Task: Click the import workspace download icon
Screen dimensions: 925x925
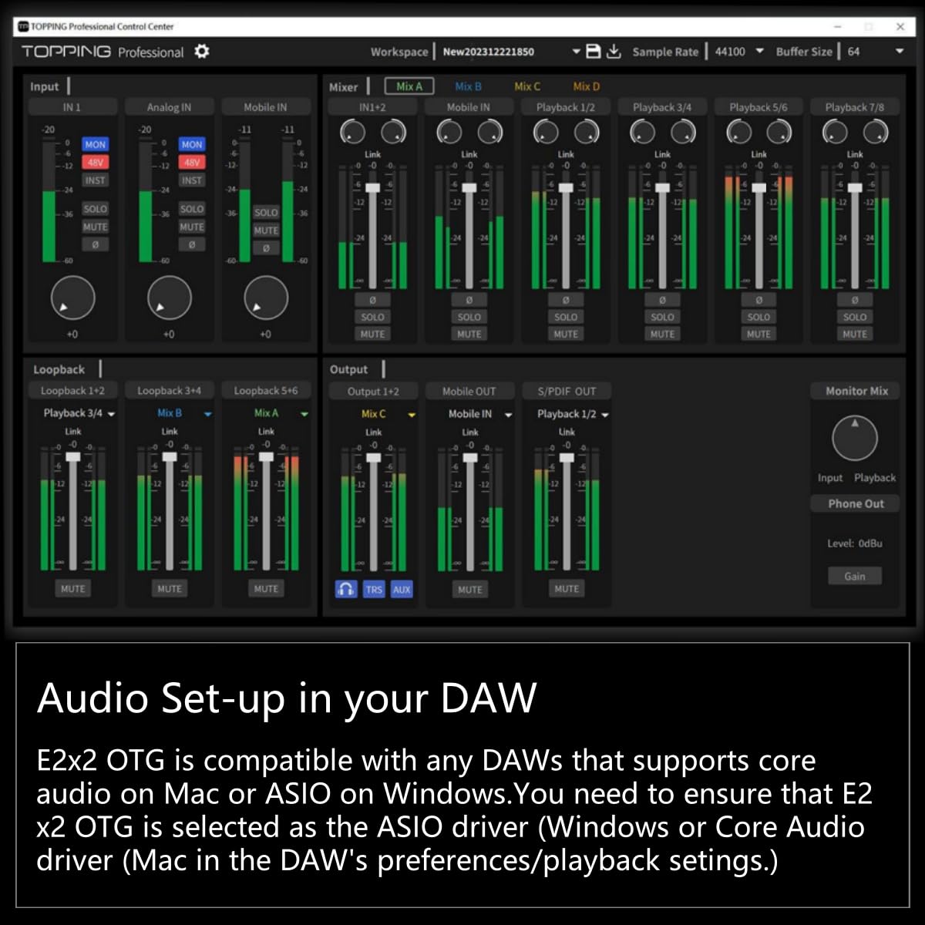Action: [x=614, y=52]
